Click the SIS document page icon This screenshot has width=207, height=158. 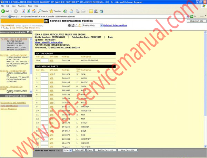73,25
